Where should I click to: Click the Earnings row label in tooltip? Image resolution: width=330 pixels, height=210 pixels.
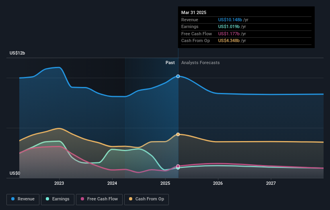(x=190, y=26)
